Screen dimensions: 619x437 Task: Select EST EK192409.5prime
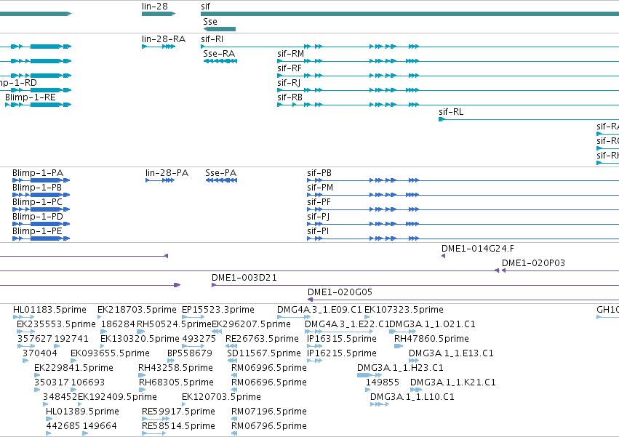[117, 397]
